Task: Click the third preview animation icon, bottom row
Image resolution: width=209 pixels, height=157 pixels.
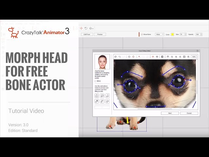Action: [x=107, y=101]
